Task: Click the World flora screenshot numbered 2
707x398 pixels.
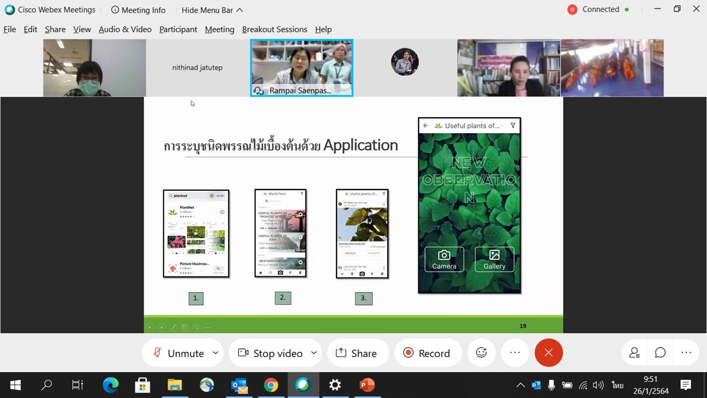Action: click(281, 233)
